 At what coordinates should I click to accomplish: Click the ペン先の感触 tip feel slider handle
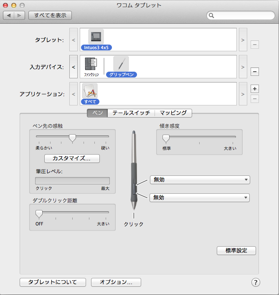pos(72,138)
